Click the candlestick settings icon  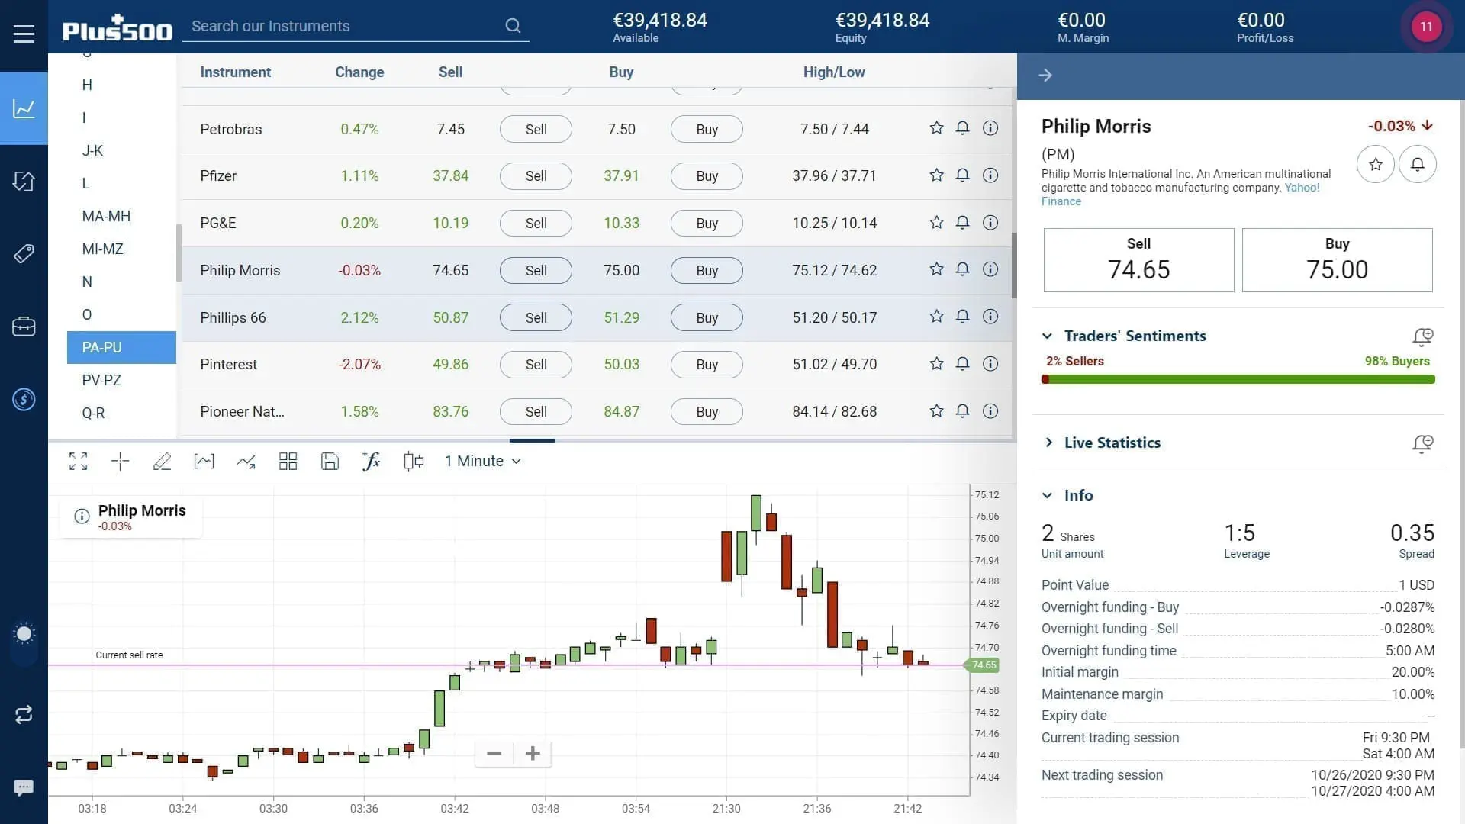(414, 461)
